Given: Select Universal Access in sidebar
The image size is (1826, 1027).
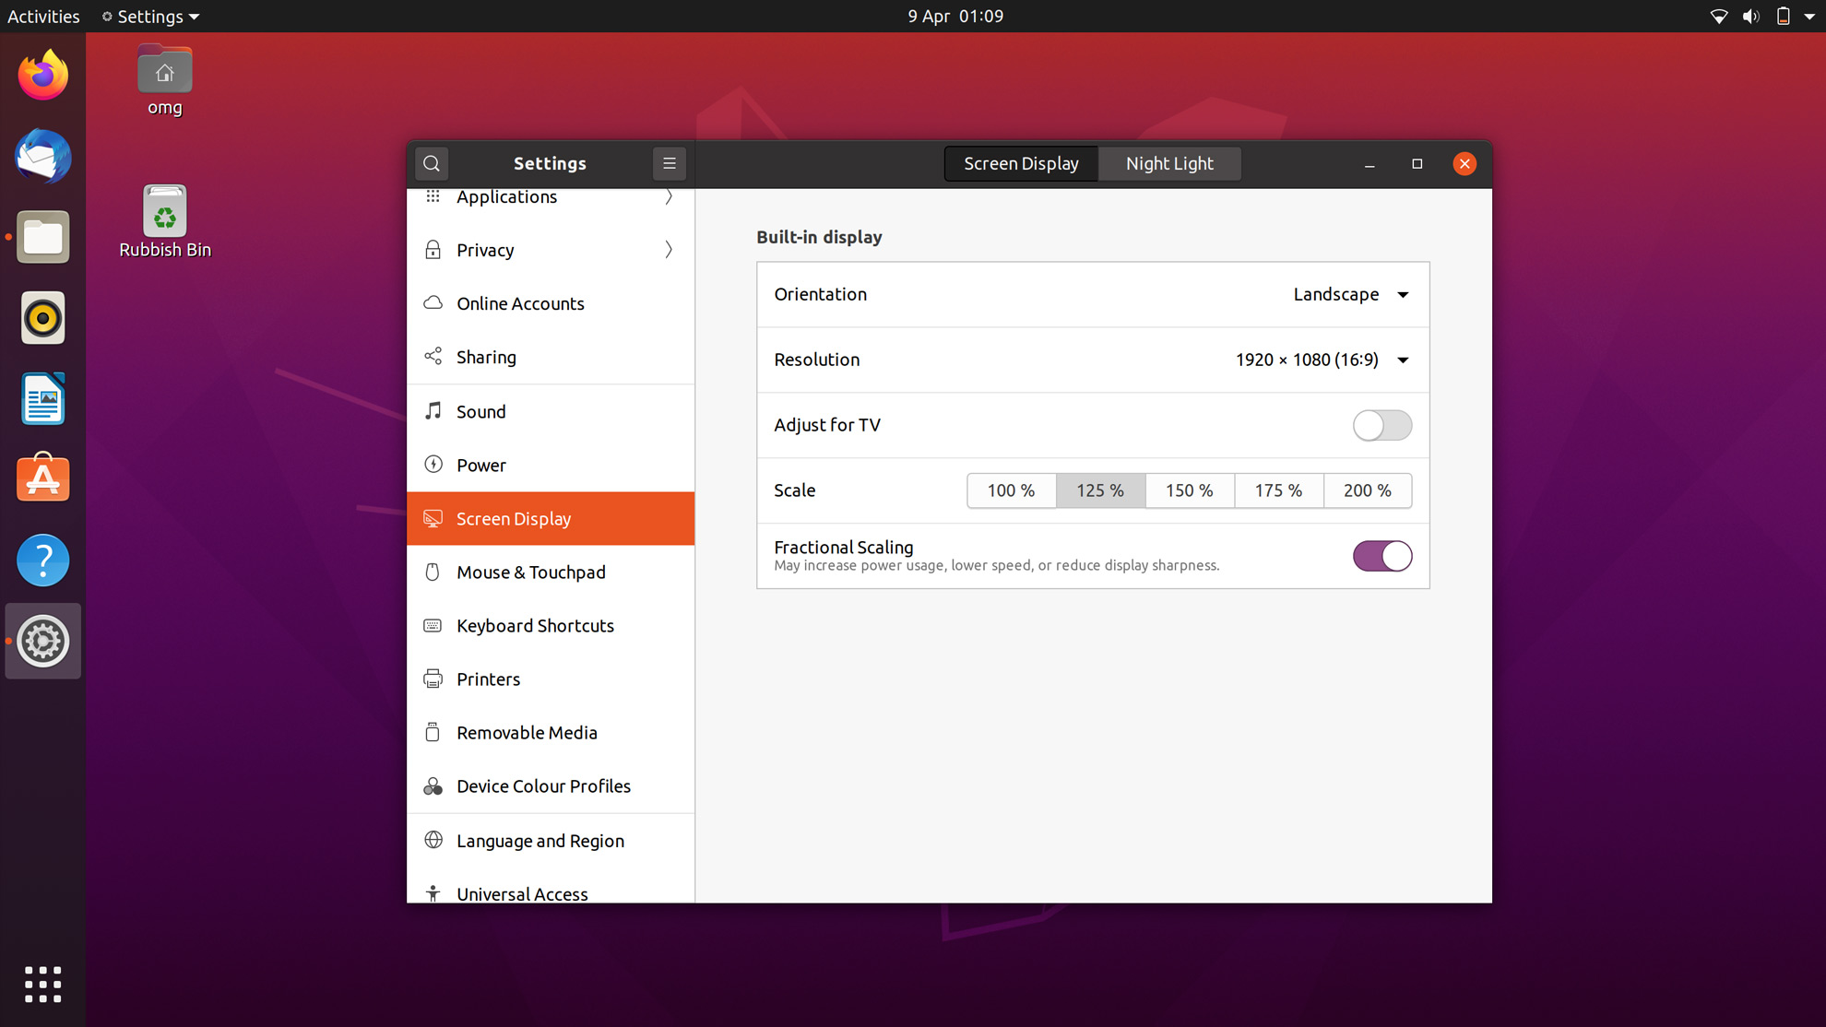Looking at the screenshot, I should point(551,890).
